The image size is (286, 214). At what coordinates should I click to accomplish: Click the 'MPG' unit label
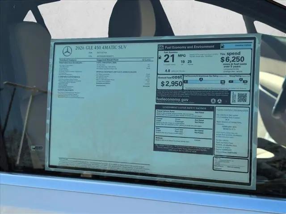pos(182,55)
